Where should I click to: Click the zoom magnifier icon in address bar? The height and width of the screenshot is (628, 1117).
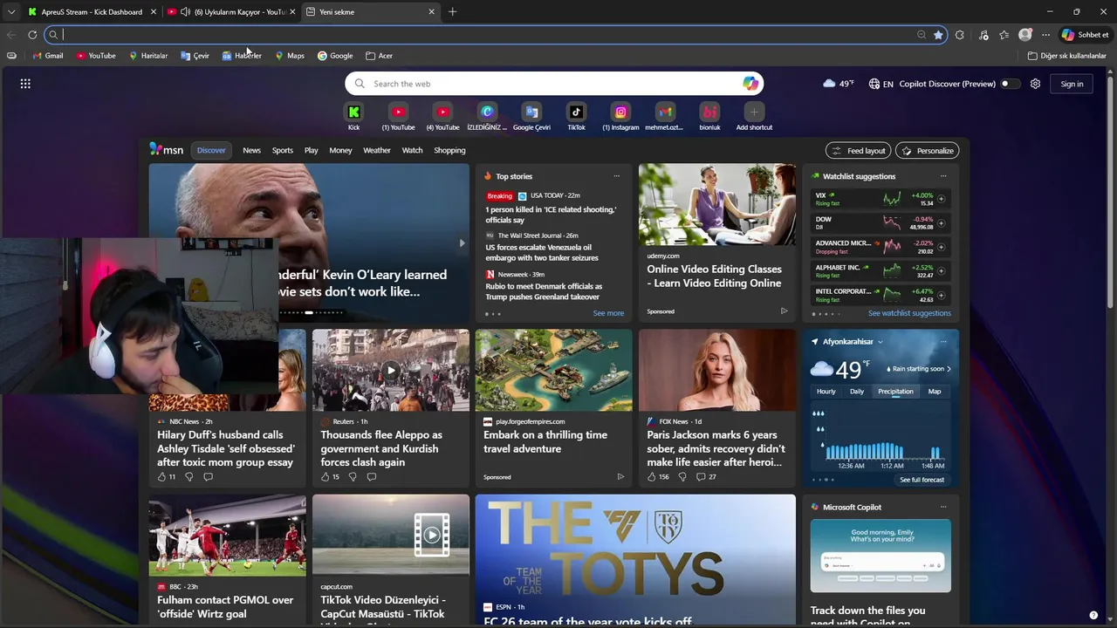tap(922, 35)
